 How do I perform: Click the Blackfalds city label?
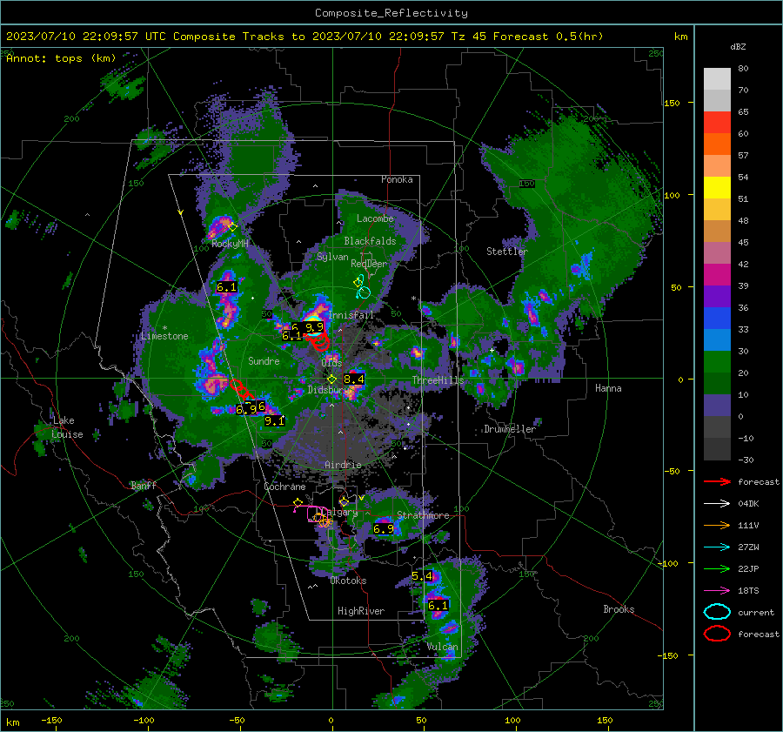pos(370,241)
